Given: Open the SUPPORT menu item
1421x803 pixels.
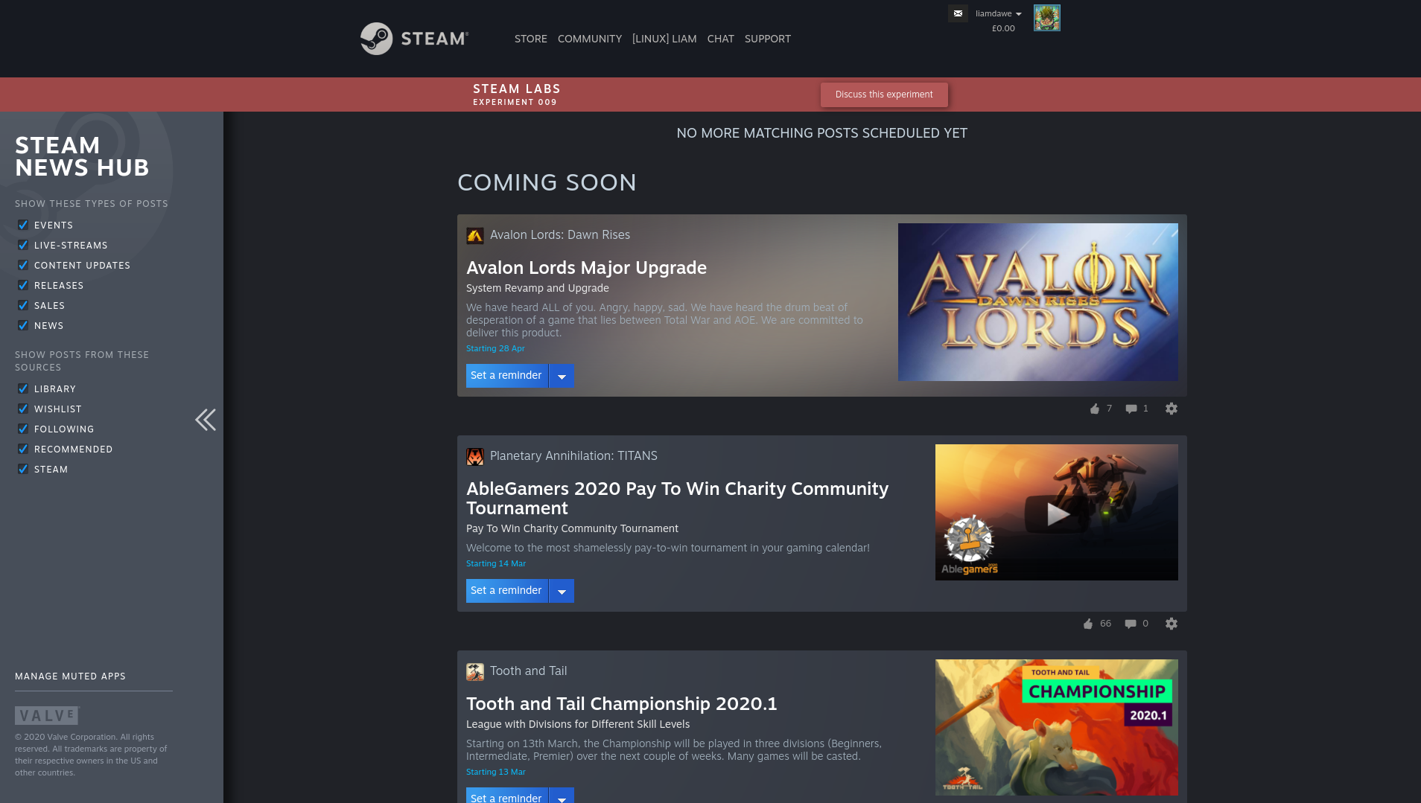Looking at the screenshot, I should point(768,39).
